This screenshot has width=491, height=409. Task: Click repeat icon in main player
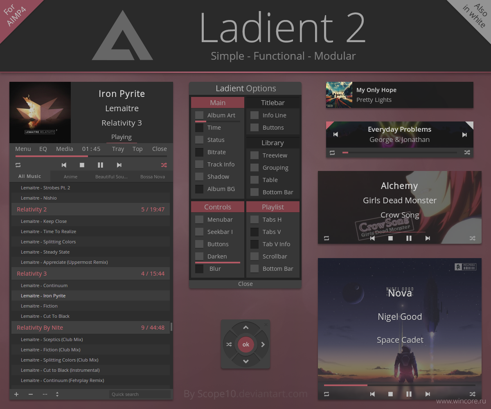(18, 165)
